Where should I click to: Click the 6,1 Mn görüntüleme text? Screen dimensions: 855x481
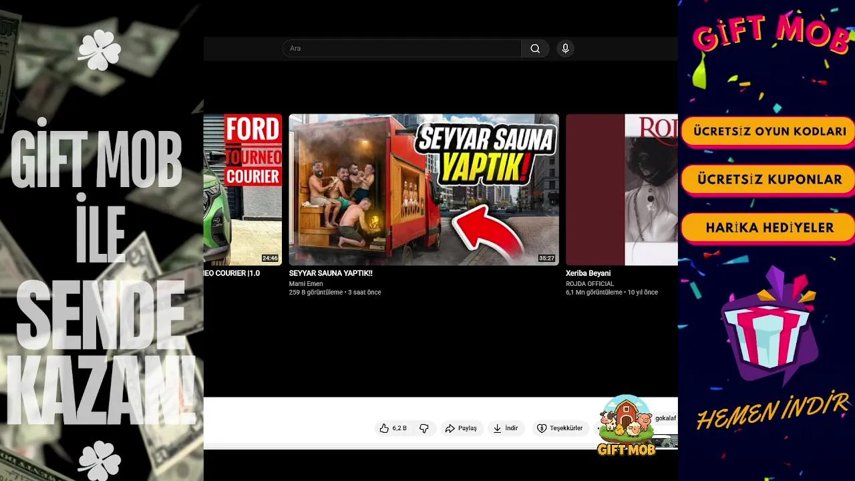(594, 293)
